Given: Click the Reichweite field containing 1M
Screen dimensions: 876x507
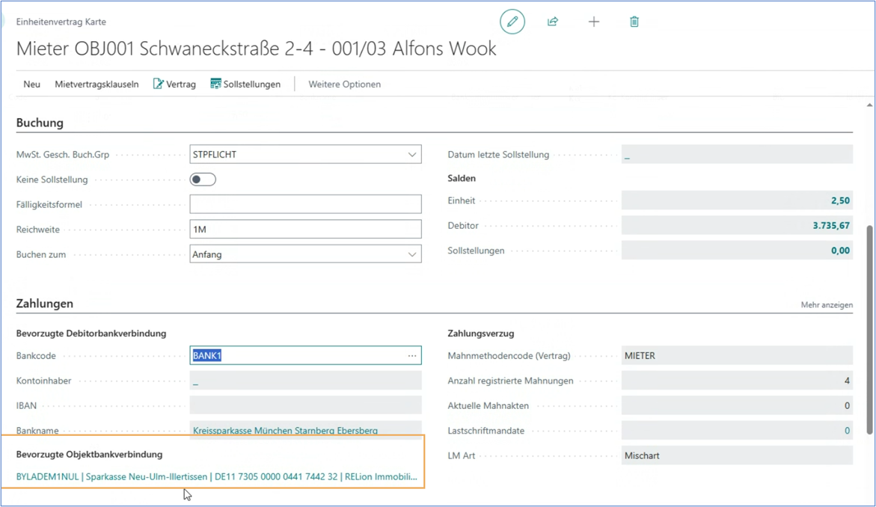Looking at the screenshot, I should pos(305,230).
